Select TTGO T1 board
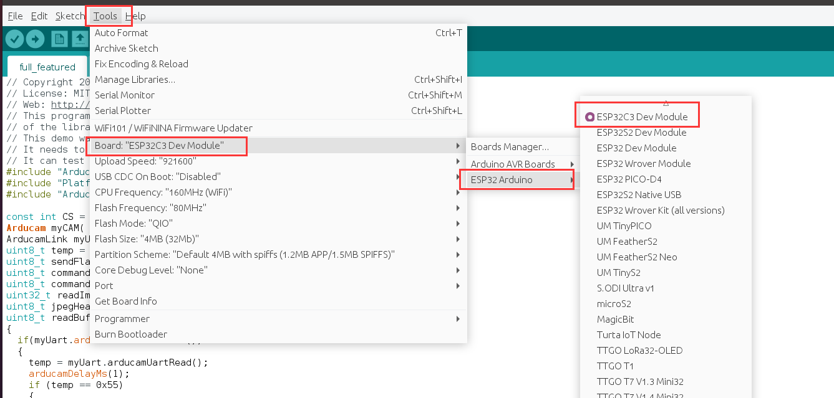The image size is (834, 398). (666, 366)
